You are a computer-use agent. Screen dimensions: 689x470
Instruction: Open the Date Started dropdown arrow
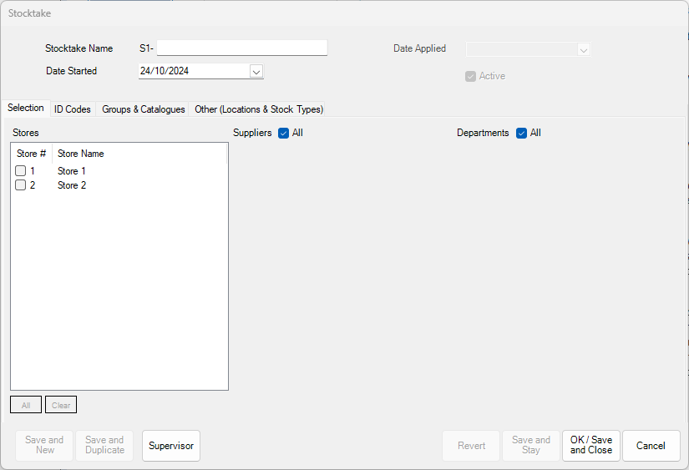pos(256,72)
